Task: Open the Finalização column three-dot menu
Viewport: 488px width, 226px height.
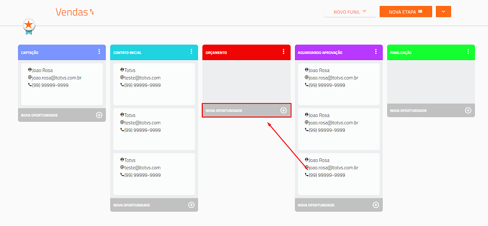Action: pyautogui.click(x=468, y=51)
